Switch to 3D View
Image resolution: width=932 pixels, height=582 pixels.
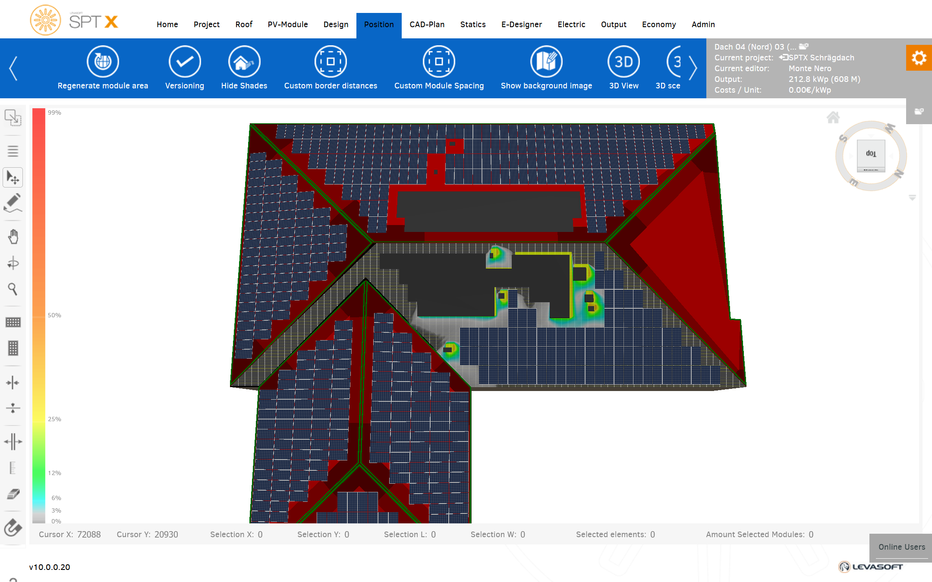623,62
